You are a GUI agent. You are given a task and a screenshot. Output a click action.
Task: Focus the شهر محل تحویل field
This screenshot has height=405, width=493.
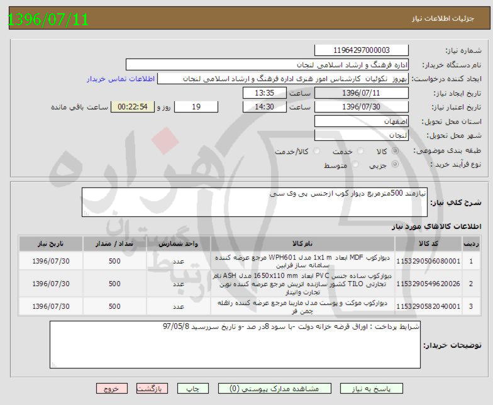click(361, 135)
